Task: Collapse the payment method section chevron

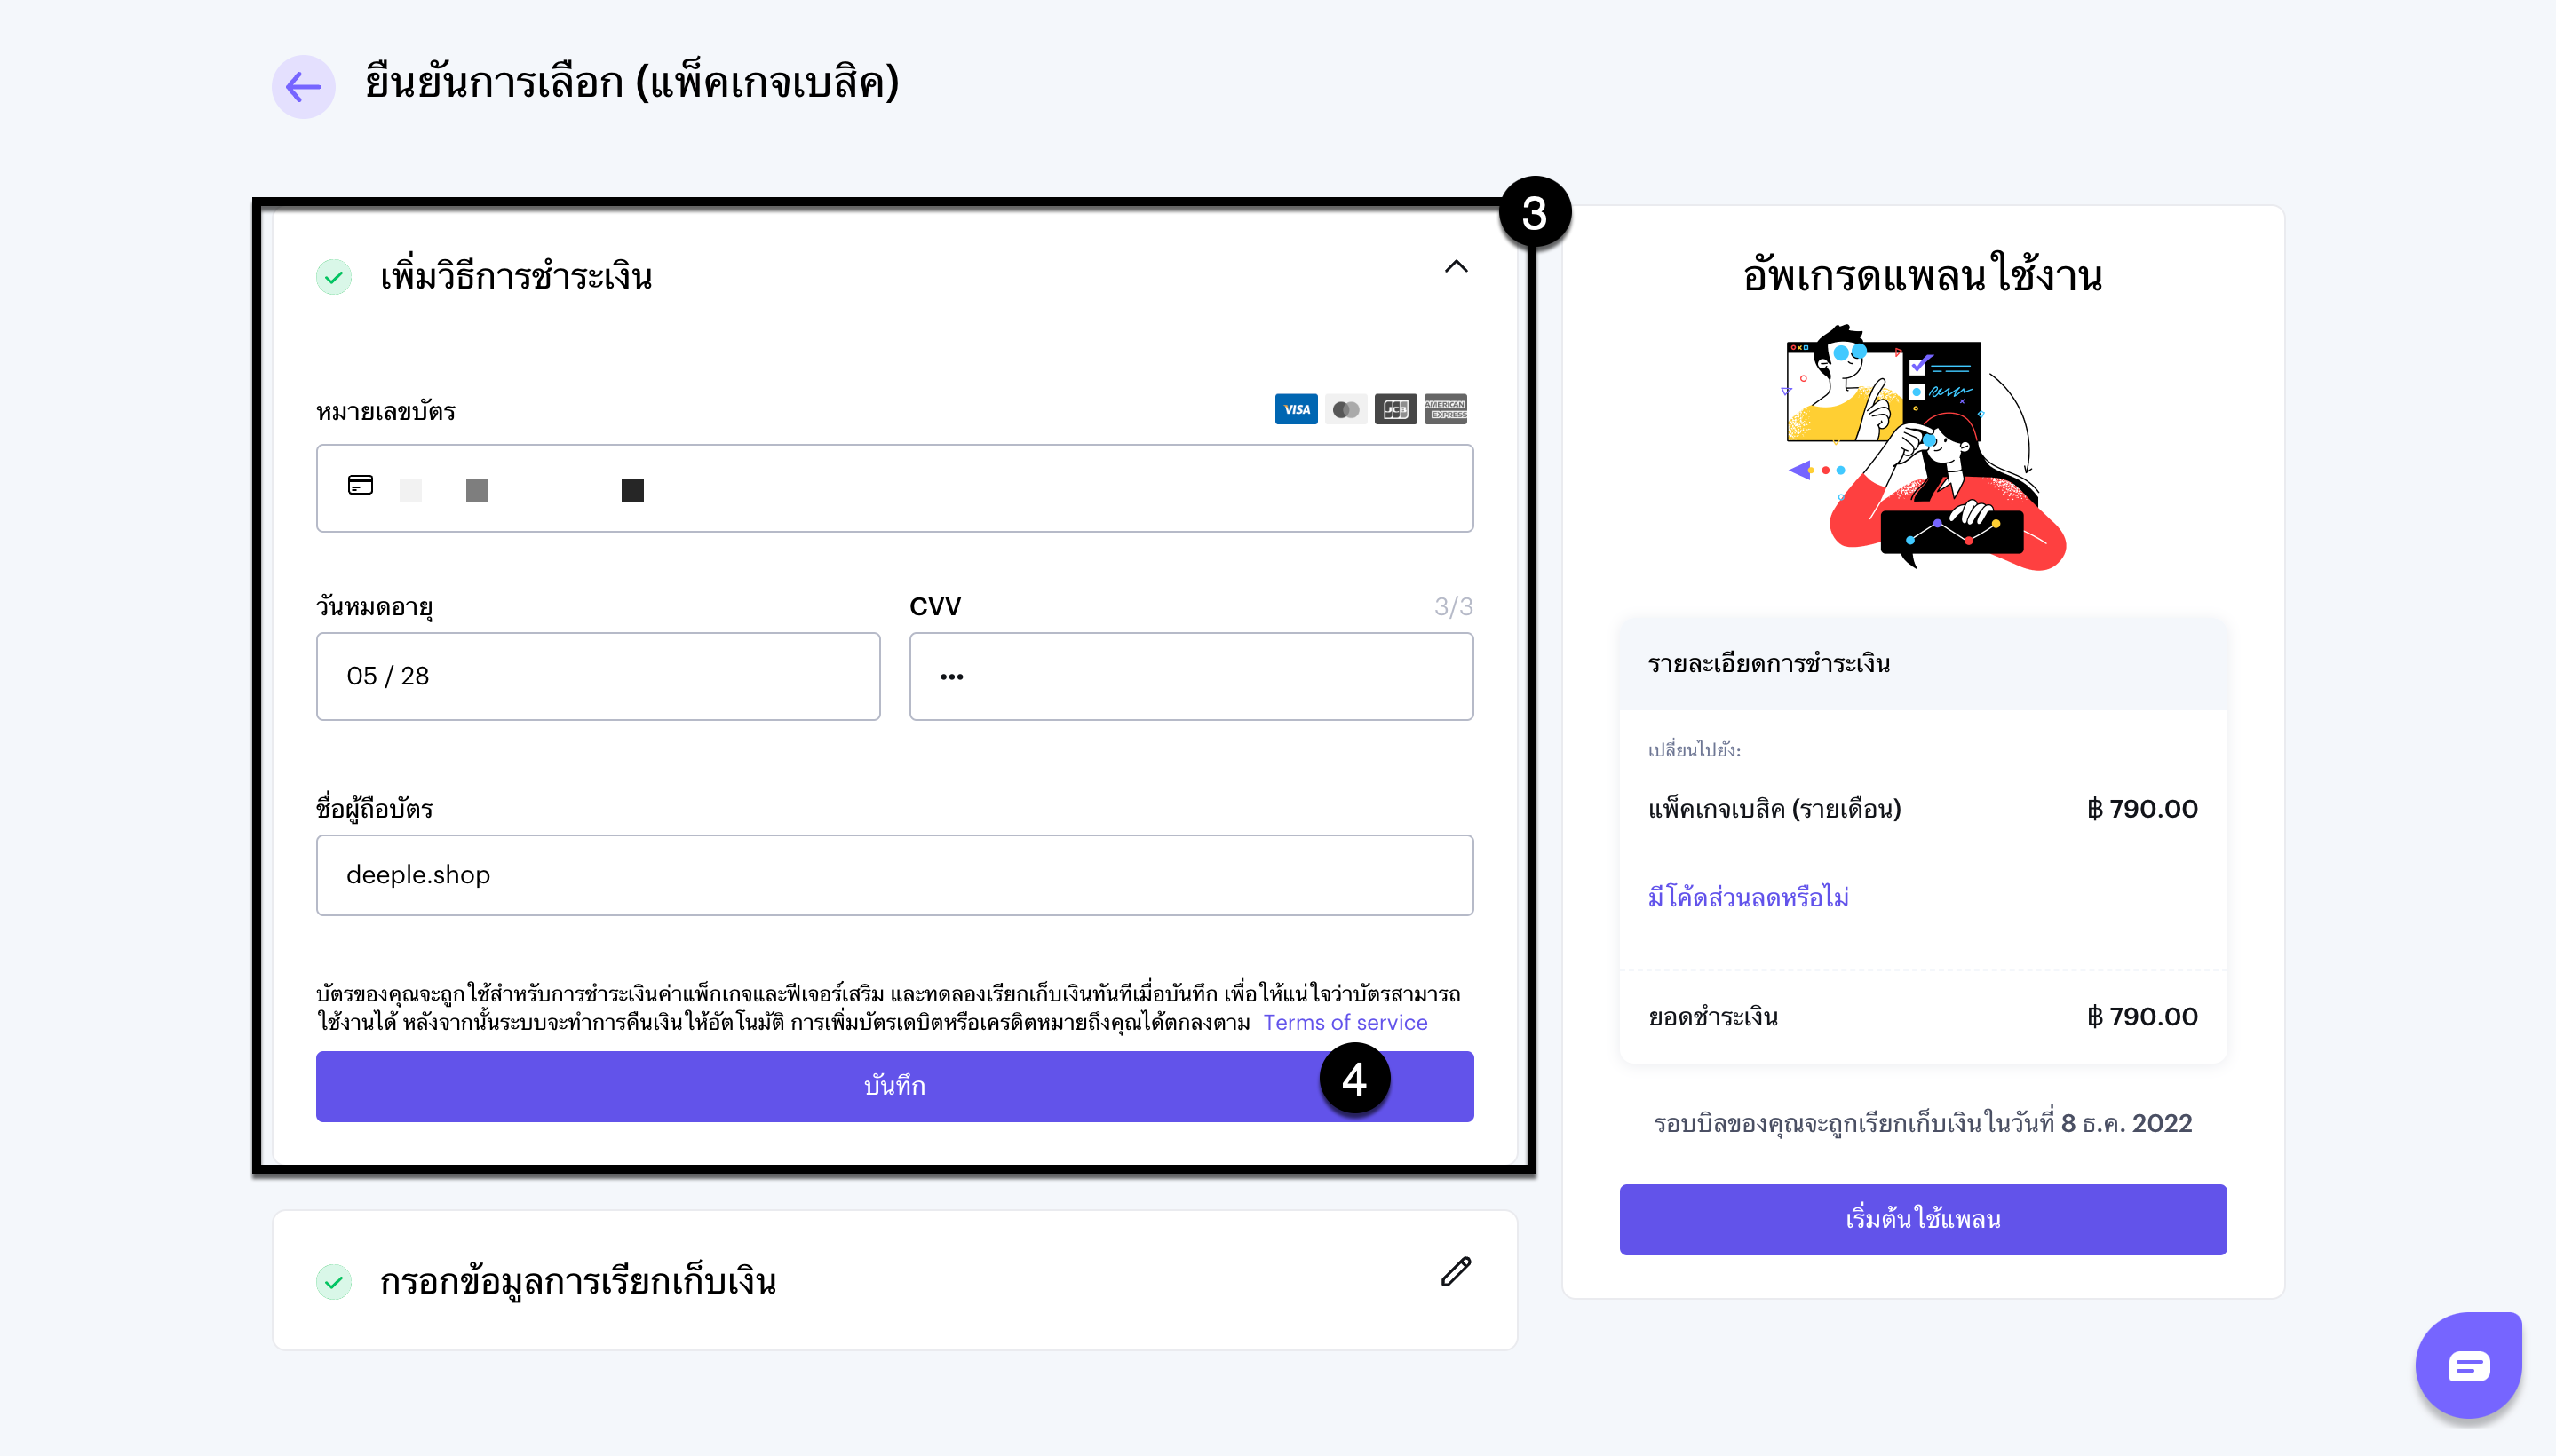Action: 1456,267
